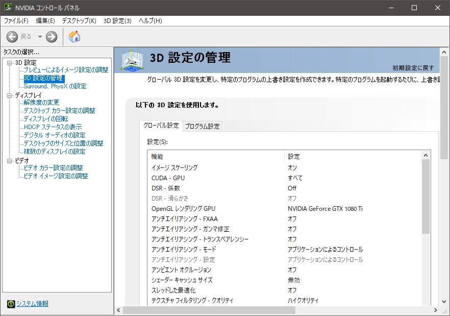Go to the home page icon
Screen dimensions: 450x316
74,36
